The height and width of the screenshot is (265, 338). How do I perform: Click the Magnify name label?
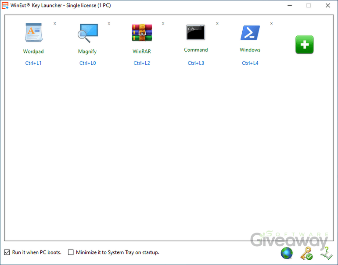[x=87, y=52]
